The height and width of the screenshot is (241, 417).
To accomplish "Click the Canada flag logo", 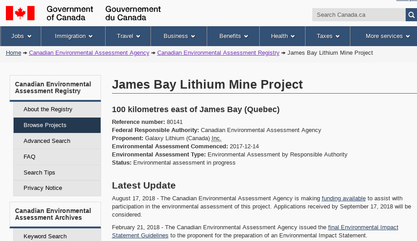I will click(x=20, y=13).
